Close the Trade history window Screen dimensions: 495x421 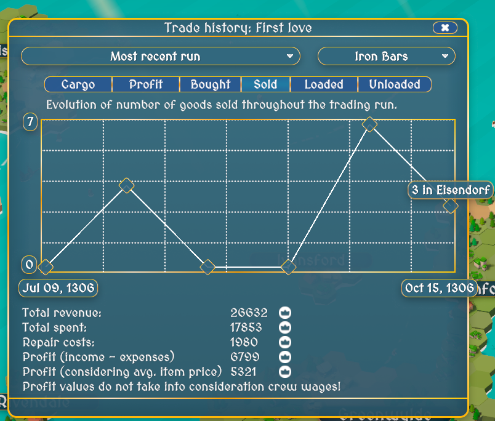click(x=445, y=28)
